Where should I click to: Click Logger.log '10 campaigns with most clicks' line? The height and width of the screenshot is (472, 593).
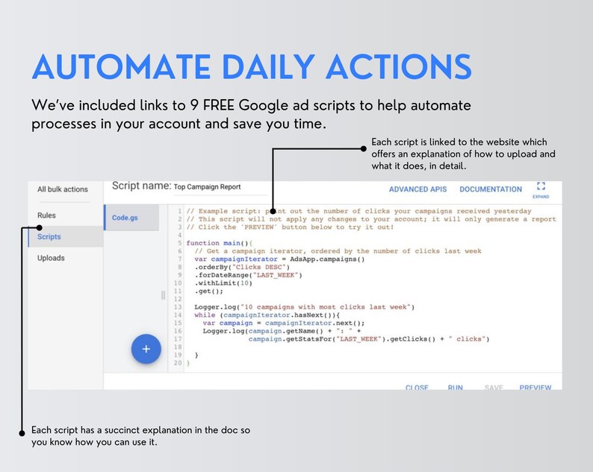tap(305, 307)
